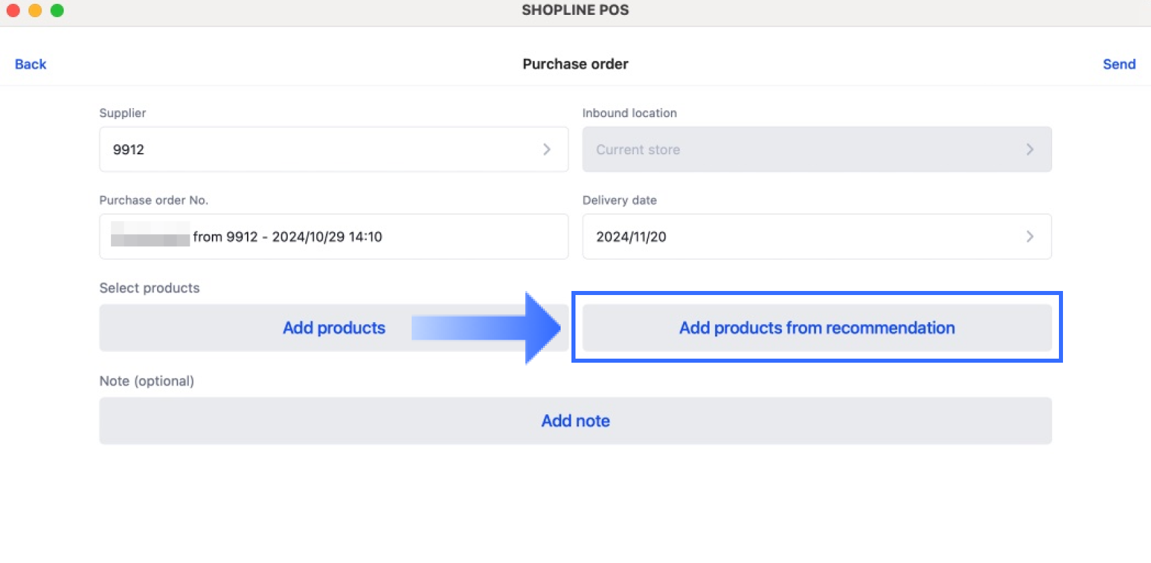Click the Delivery date label
Image resolution: width=1151 pixels, height=563 pixels.
point(619,200)
